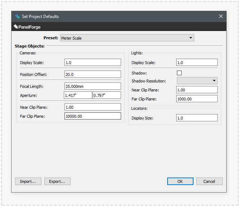Confirm settings with the OK button
Image resolution: width=240 pixels, height=207 pixels.
(x=180, y=181)
